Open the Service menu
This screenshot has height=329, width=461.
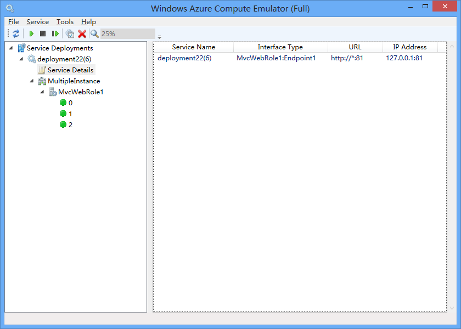pos(38,22)
